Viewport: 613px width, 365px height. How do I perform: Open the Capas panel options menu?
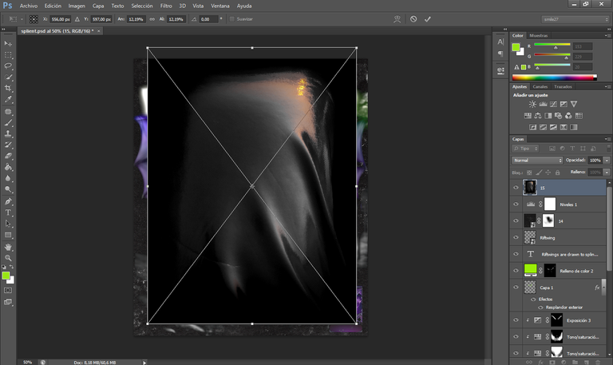607,139
